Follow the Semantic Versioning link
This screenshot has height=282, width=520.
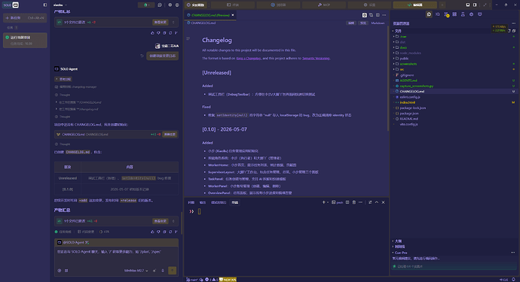316,58
